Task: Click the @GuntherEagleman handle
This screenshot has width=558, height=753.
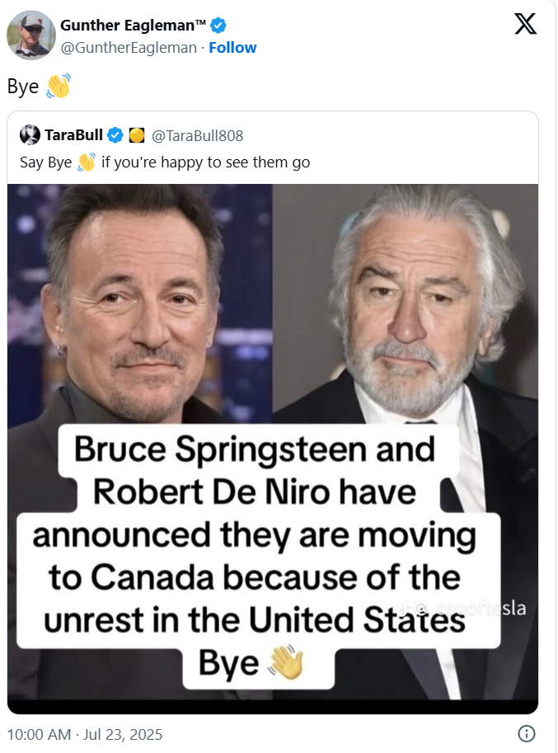Action: 129,48
